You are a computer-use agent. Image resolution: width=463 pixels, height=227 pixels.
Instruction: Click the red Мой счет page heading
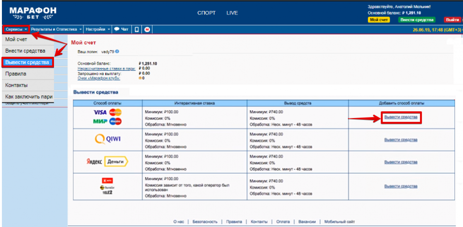(x=83, y=43)
